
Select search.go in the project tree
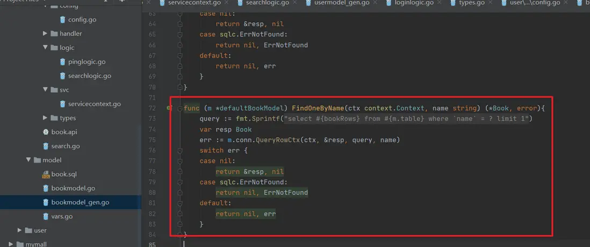click(x=66, y=146)
